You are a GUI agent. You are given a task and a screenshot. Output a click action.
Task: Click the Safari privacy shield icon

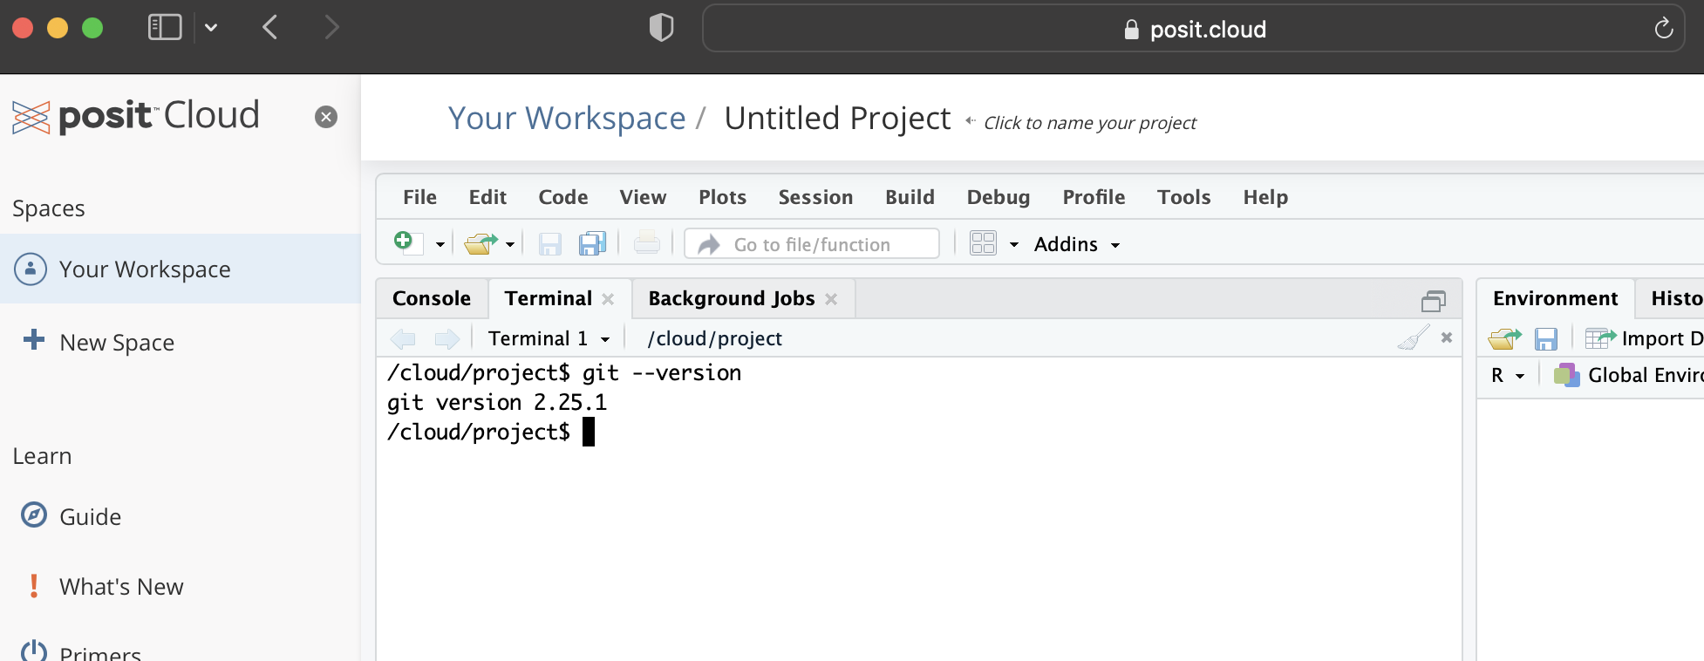tap(661, 28)
